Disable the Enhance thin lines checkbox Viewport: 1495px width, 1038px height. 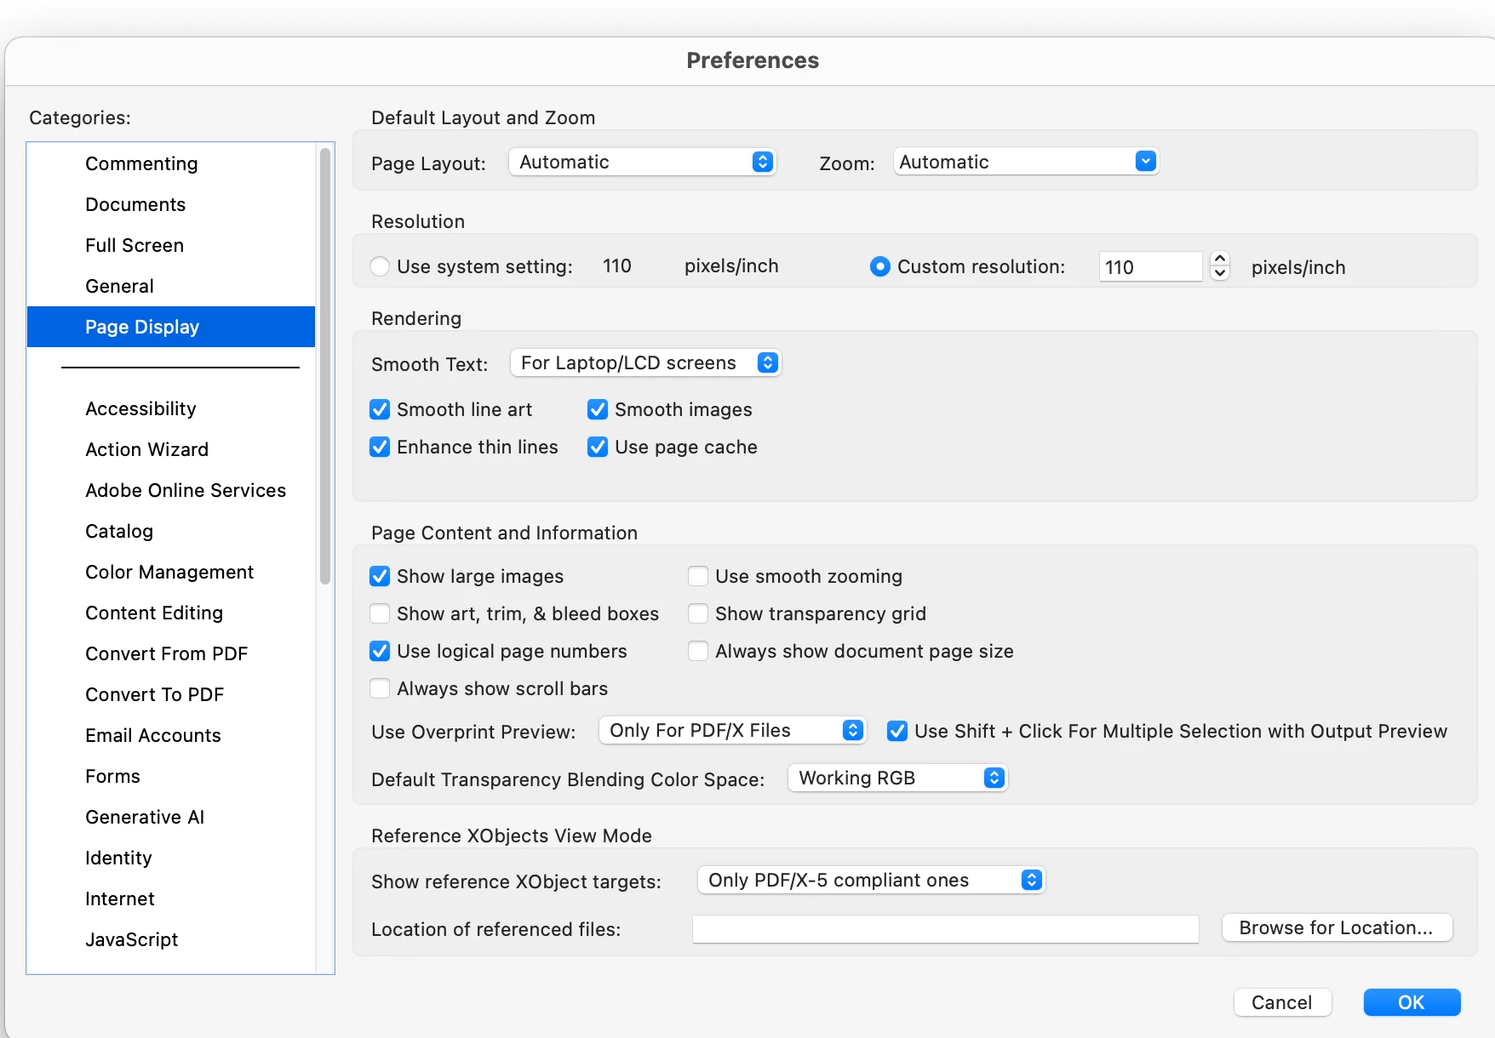tap(380, 448)
